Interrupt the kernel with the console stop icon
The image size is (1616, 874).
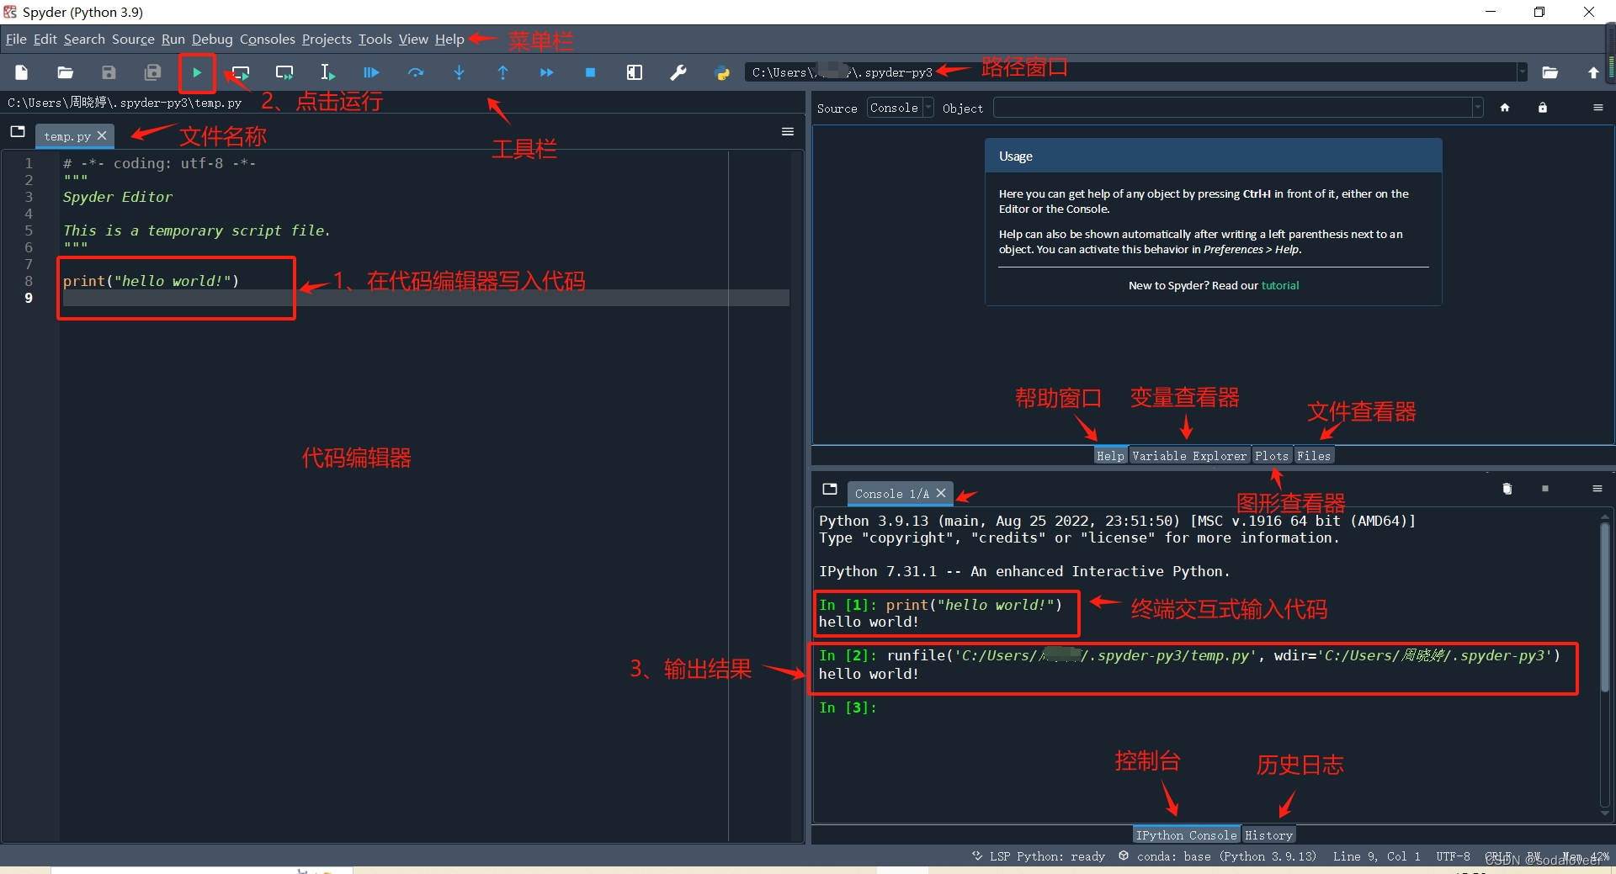(1545, 489)
